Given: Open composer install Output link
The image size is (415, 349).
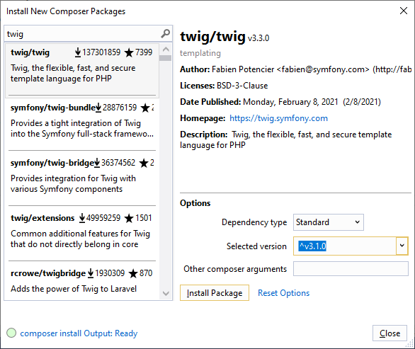Looking at the screenshot, I should [79, 333].
